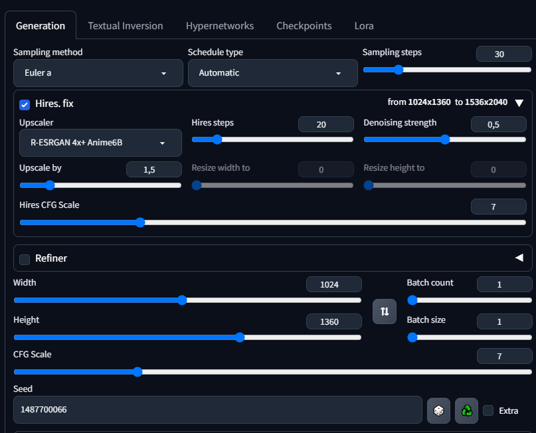Click the Sampling steps value field
Screen dimensions: 536x433
coord(504,54)
